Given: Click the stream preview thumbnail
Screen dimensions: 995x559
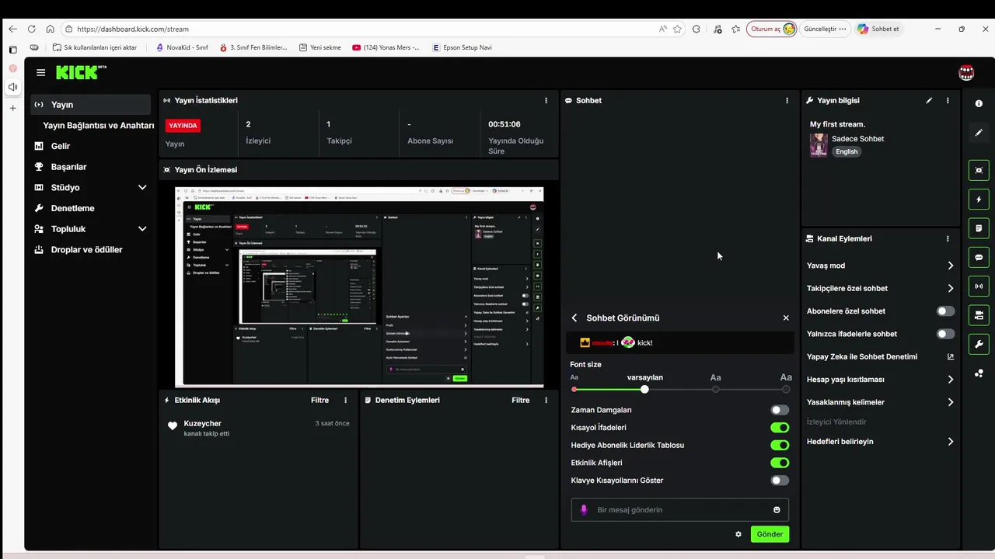Looking at the screenshot, I should [x=359, y=286].
